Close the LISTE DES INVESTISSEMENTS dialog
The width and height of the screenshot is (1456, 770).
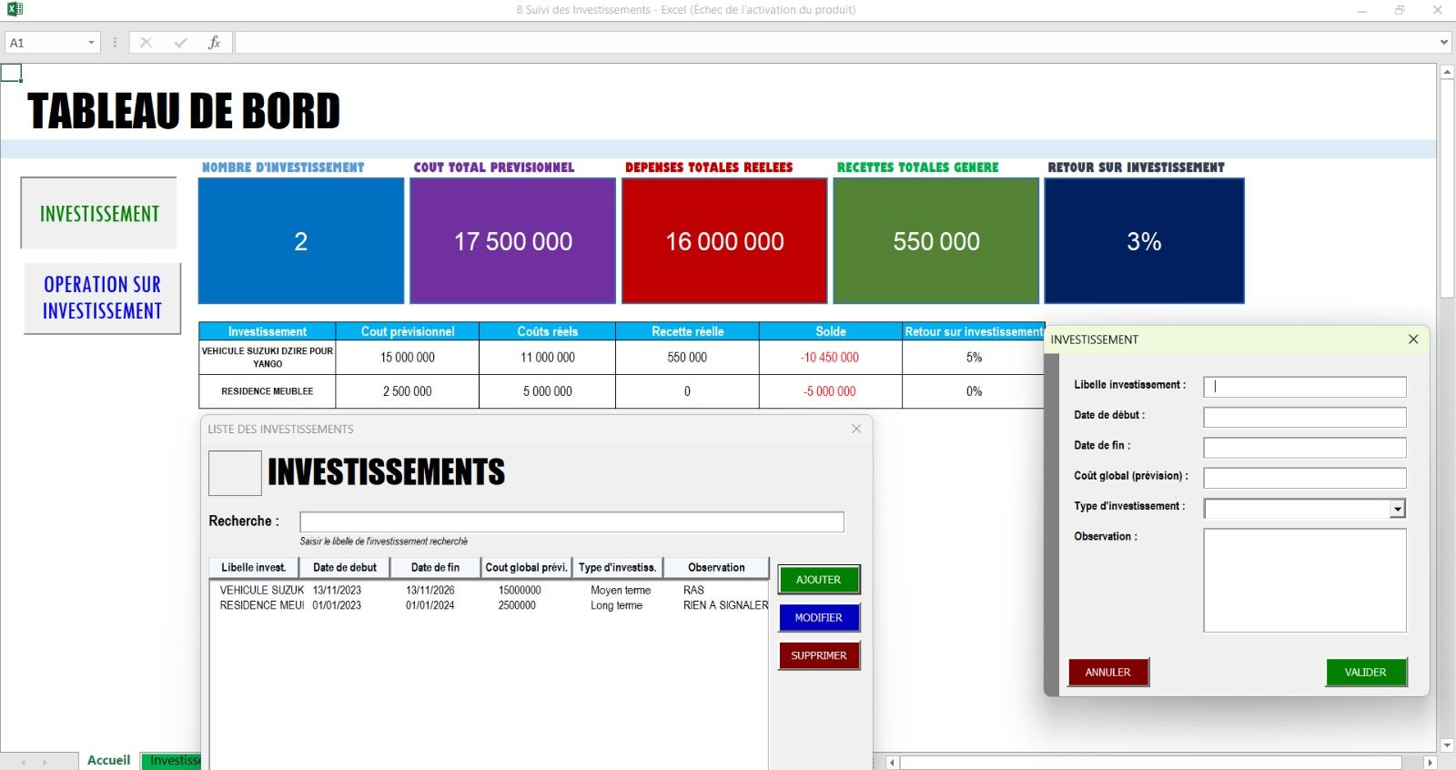pos(856,429)
